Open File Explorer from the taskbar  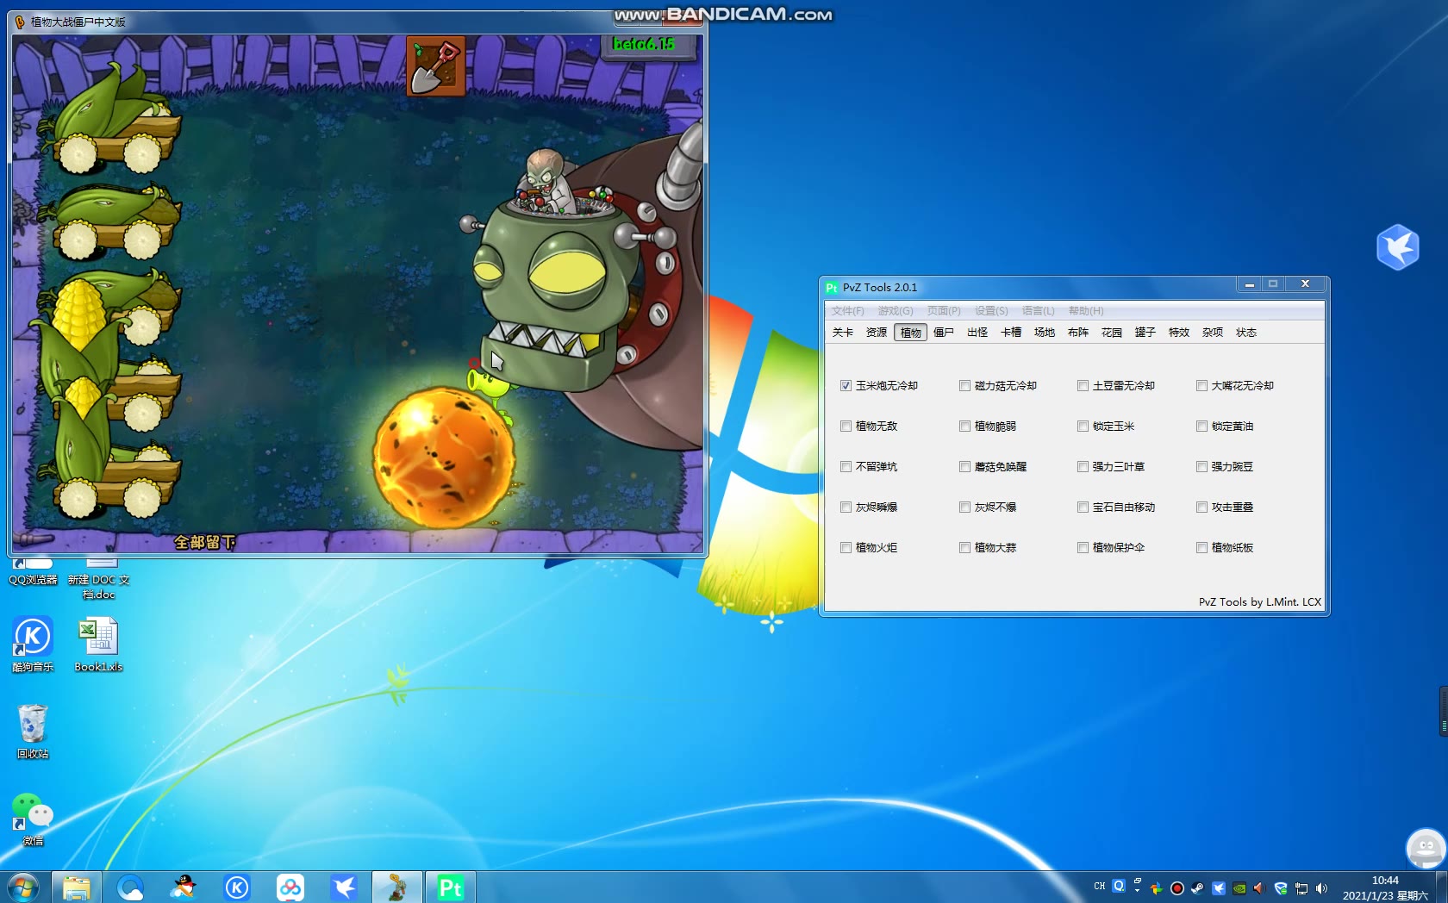[x=77, y=887]
